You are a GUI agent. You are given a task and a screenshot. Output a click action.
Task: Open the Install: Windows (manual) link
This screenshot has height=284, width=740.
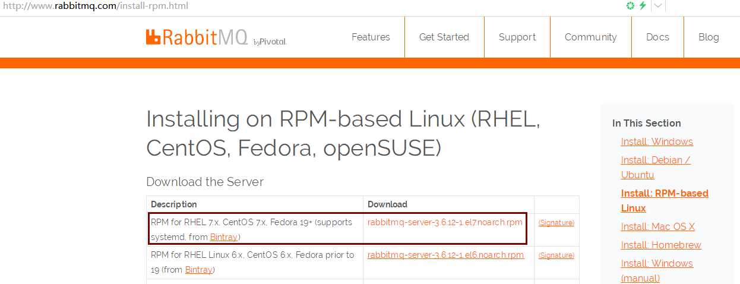(x=657, y=270)
